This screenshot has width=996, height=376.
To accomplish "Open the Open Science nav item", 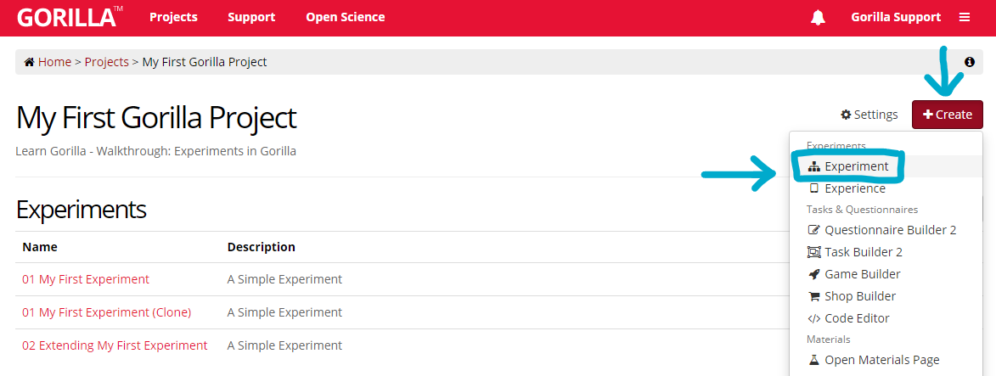I will click(x=346, y=17).
